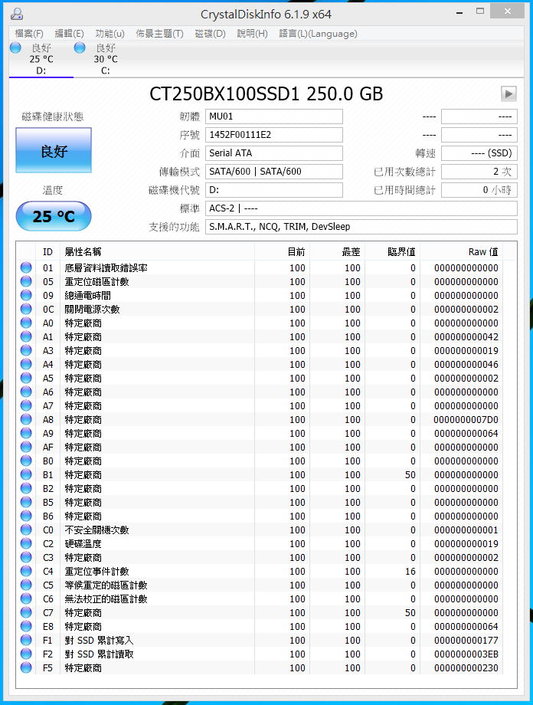Open the 語言(L)(Language) menu
The width and height of the screenshot is (533, 705).
tap(318, 34)
